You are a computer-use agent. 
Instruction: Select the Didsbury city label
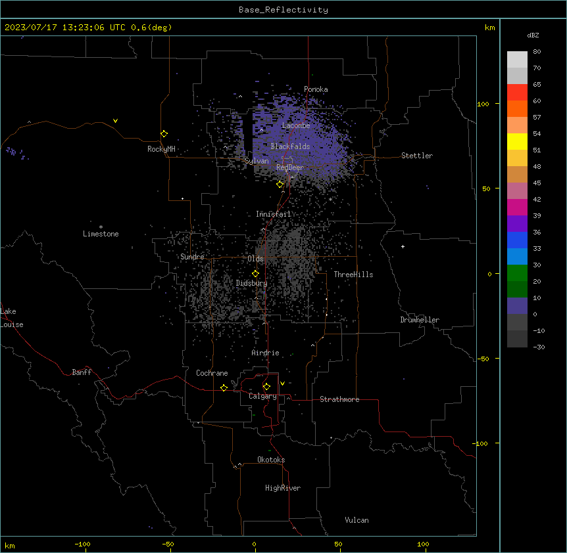[x=251, y=283]
